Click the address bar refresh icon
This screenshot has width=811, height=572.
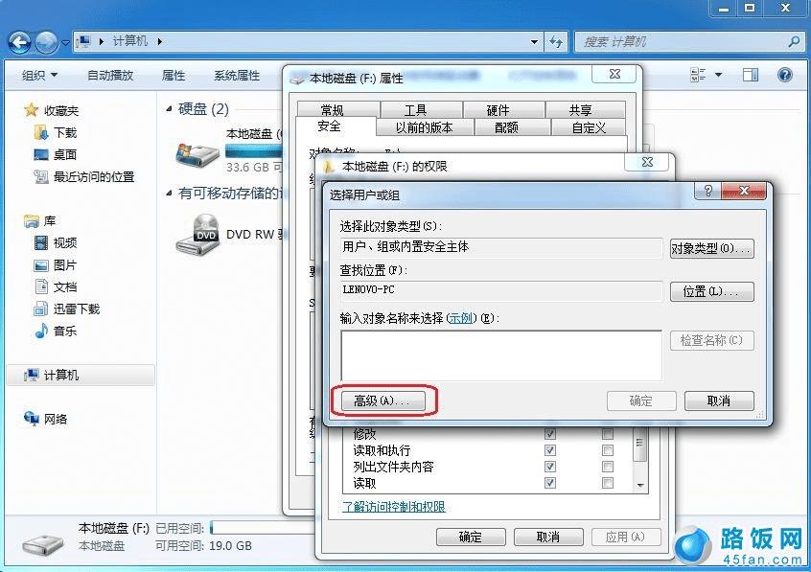(x=556, y=41)
